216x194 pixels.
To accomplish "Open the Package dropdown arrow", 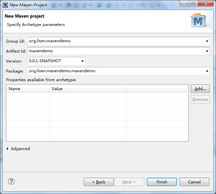I will point(207,71).
